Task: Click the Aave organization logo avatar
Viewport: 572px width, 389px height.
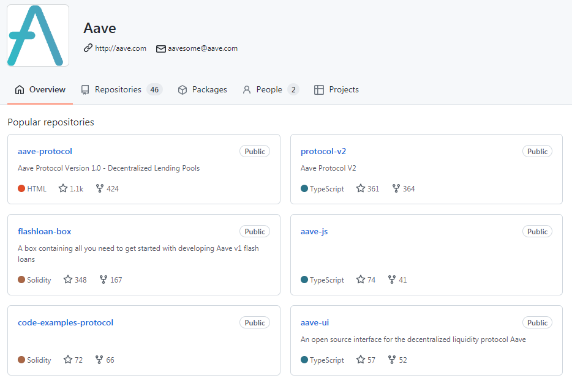Action: [38, 35]
